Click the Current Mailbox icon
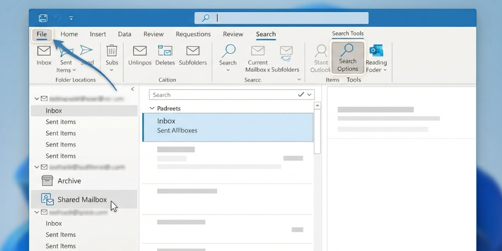Image resolution: width=502 pixels, height=251 pixels. click(x=258, y=51)
